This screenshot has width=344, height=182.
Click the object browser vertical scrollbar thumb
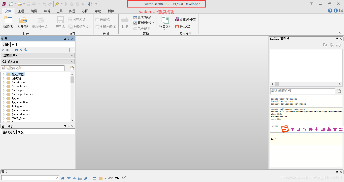click(73, 80)
